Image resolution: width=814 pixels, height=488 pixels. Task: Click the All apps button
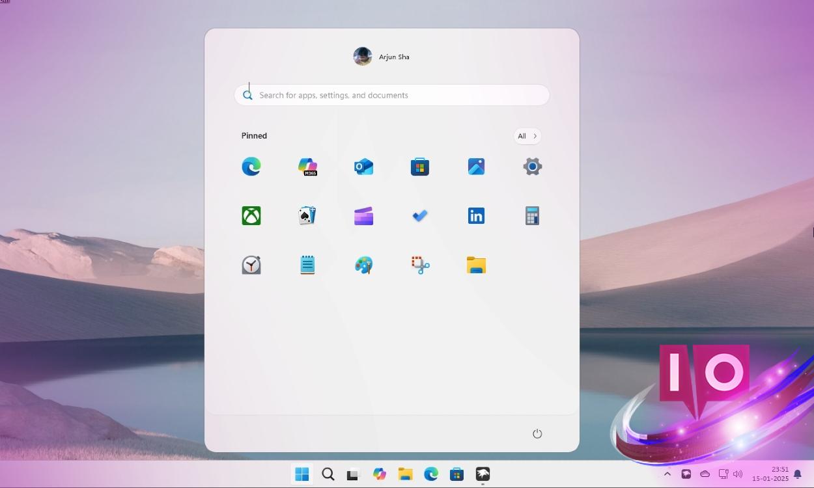(x=527, y=136)
